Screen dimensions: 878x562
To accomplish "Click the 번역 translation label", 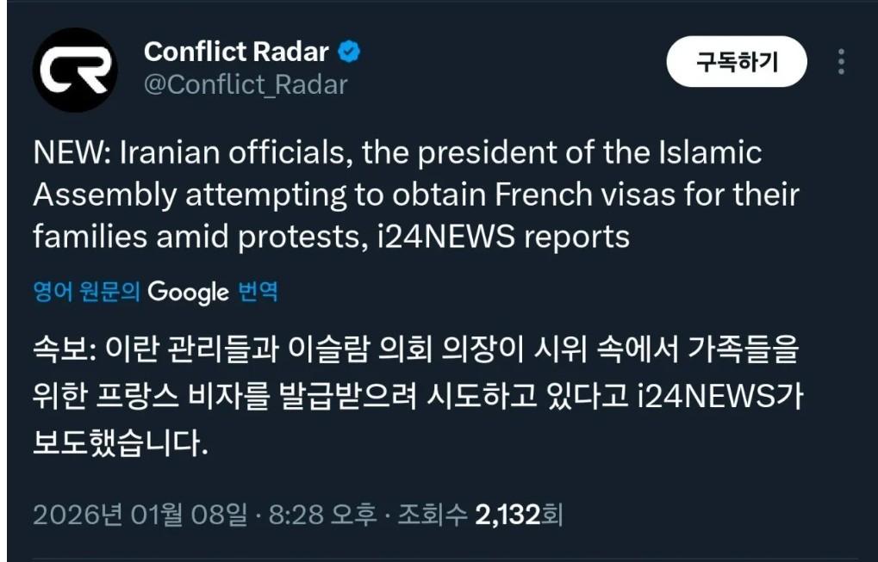I will point(258,292).
